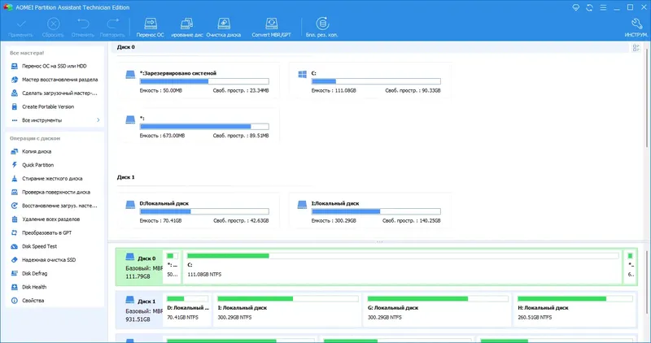Select Диск 1 in the disk map

(x=139, y=310)
